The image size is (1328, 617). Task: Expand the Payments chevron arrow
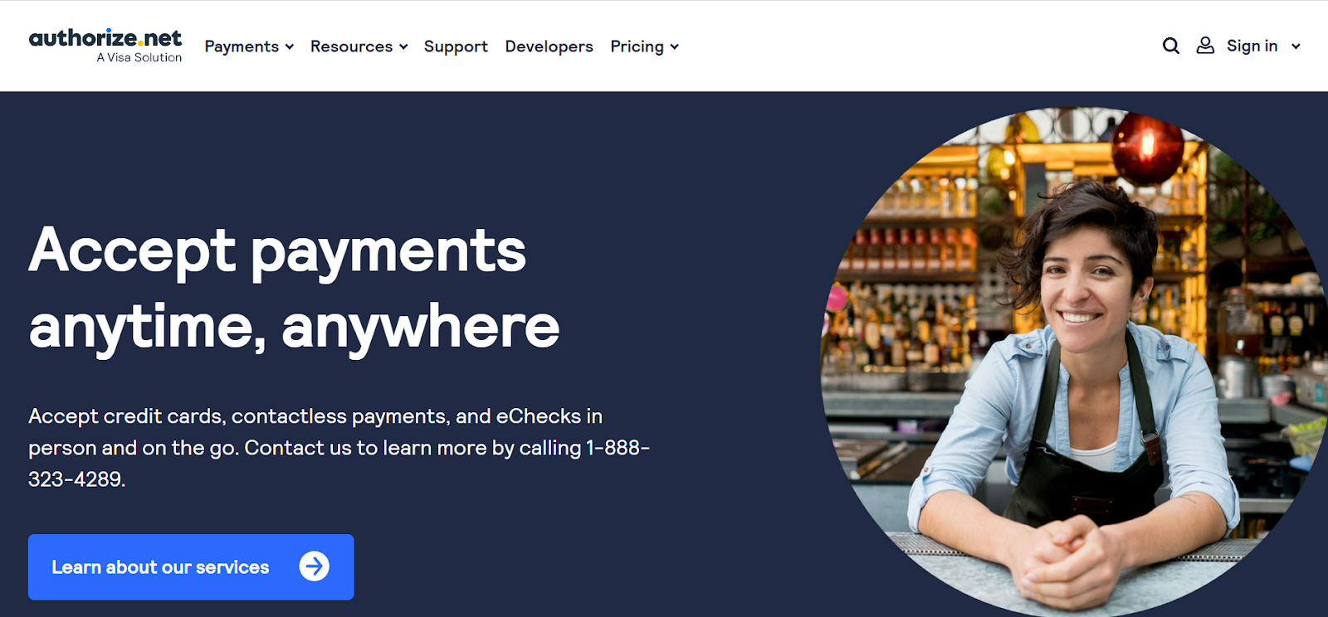pyautogui.click(x=290, y=47)
